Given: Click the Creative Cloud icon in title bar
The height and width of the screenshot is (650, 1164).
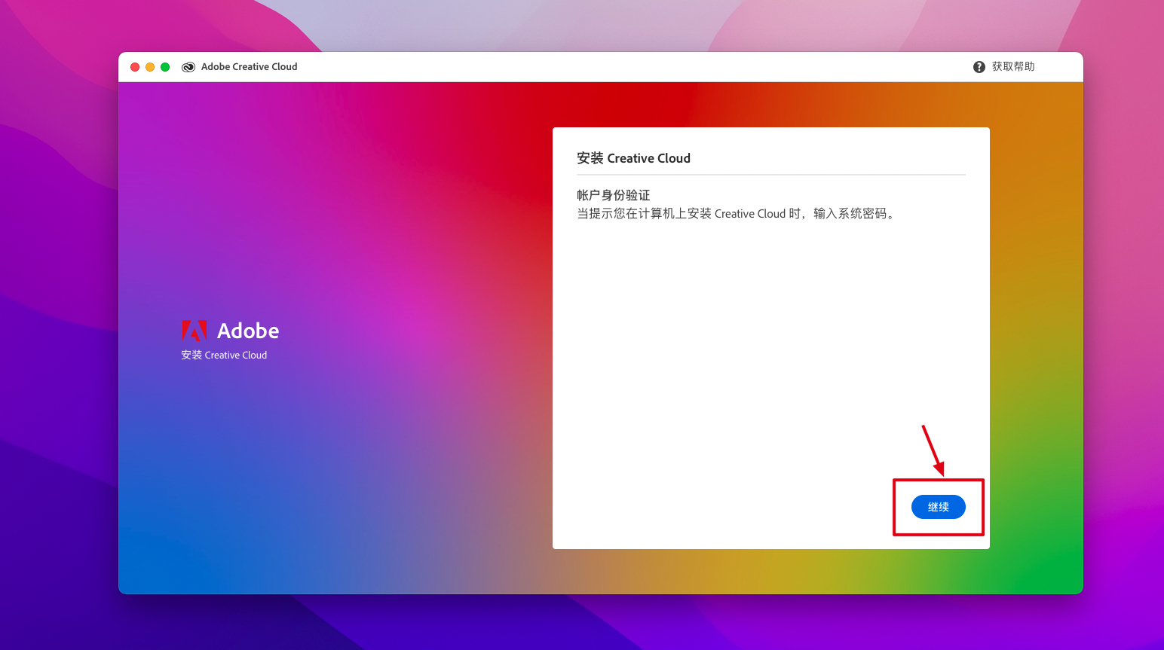Looking at the screenshot, I should 188,67.
